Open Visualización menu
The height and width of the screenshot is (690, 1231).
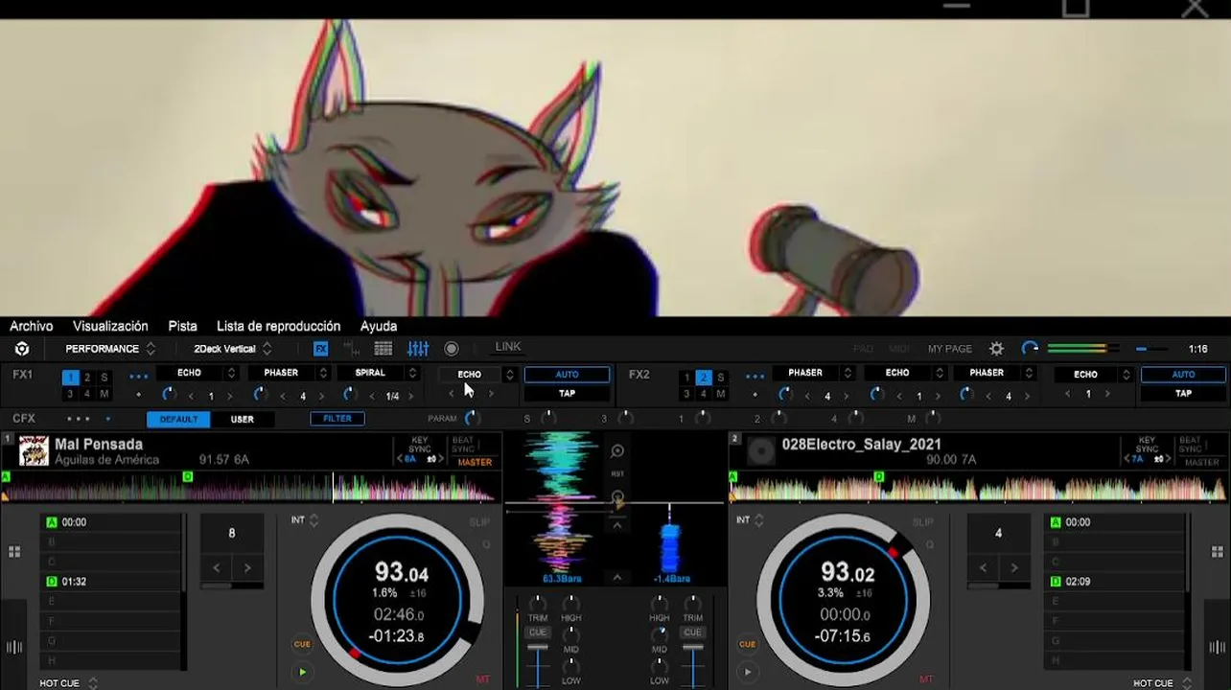pyautogui.click(x=110, y=326)
